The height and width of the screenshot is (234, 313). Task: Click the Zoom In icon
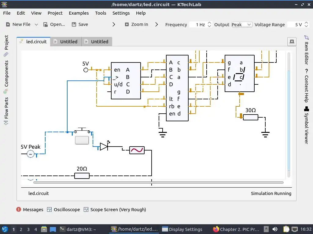(127, 24)
